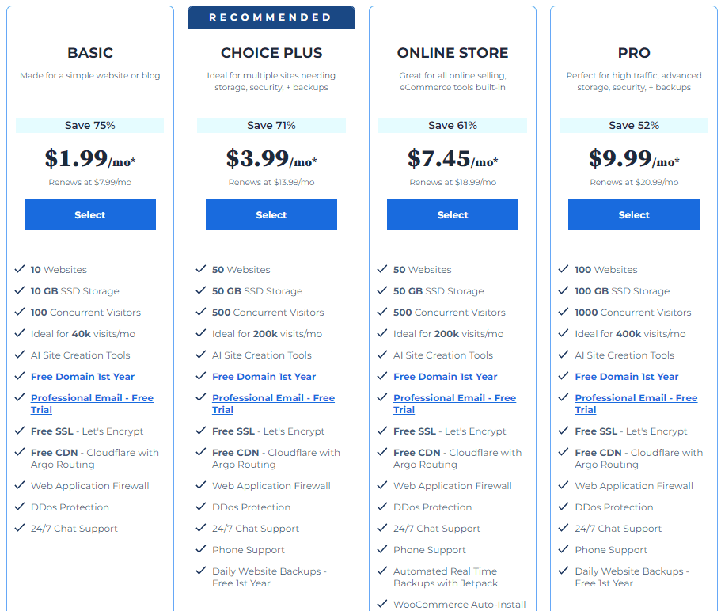Viewport: 721px width, 611px height.
Task: Click Choice Plus Professional Email Free Trial link
Action: (273, 404)
